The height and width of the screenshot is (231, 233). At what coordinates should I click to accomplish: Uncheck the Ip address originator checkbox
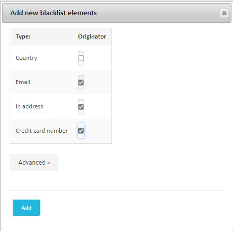pos(81,107)
